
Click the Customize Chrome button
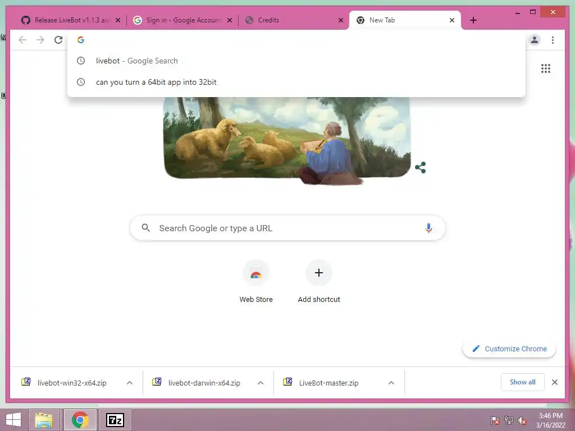pyautogui.click(x=509, y=349)
